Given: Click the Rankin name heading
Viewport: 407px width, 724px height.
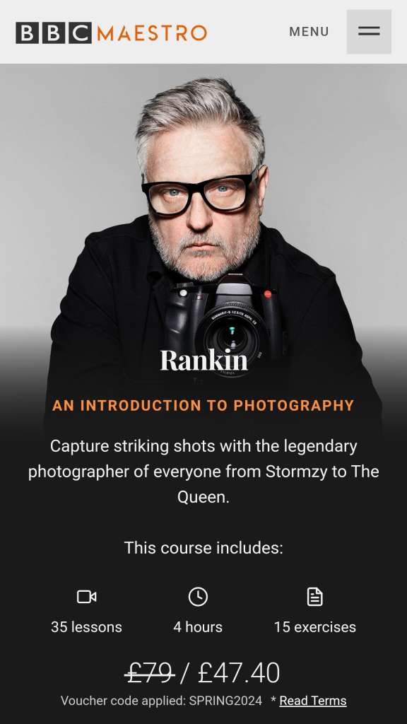Looking at the screenshot, I should (x=203, y=360).
